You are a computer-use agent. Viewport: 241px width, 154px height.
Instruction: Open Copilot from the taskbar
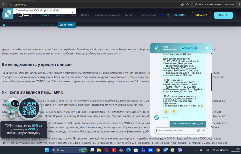point(121,150)
